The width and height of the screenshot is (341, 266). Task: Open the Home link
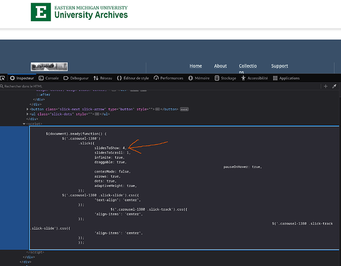tap(196, 66)
